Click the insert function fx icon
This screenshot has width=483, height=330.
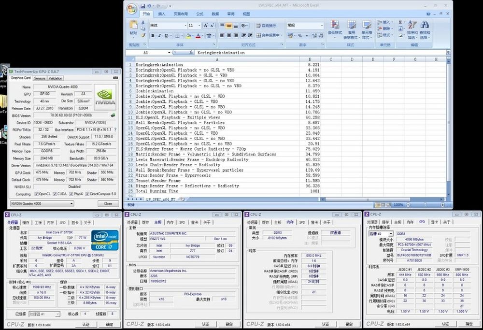click(x=191, y=53)
